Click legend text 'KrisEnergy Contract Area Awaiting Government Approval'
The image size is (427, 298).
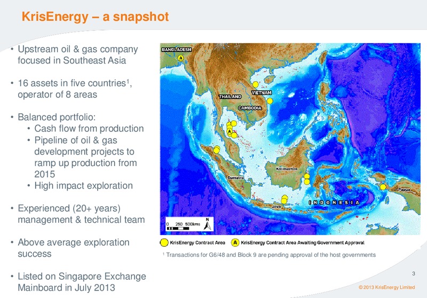click(x=303, y=242)
